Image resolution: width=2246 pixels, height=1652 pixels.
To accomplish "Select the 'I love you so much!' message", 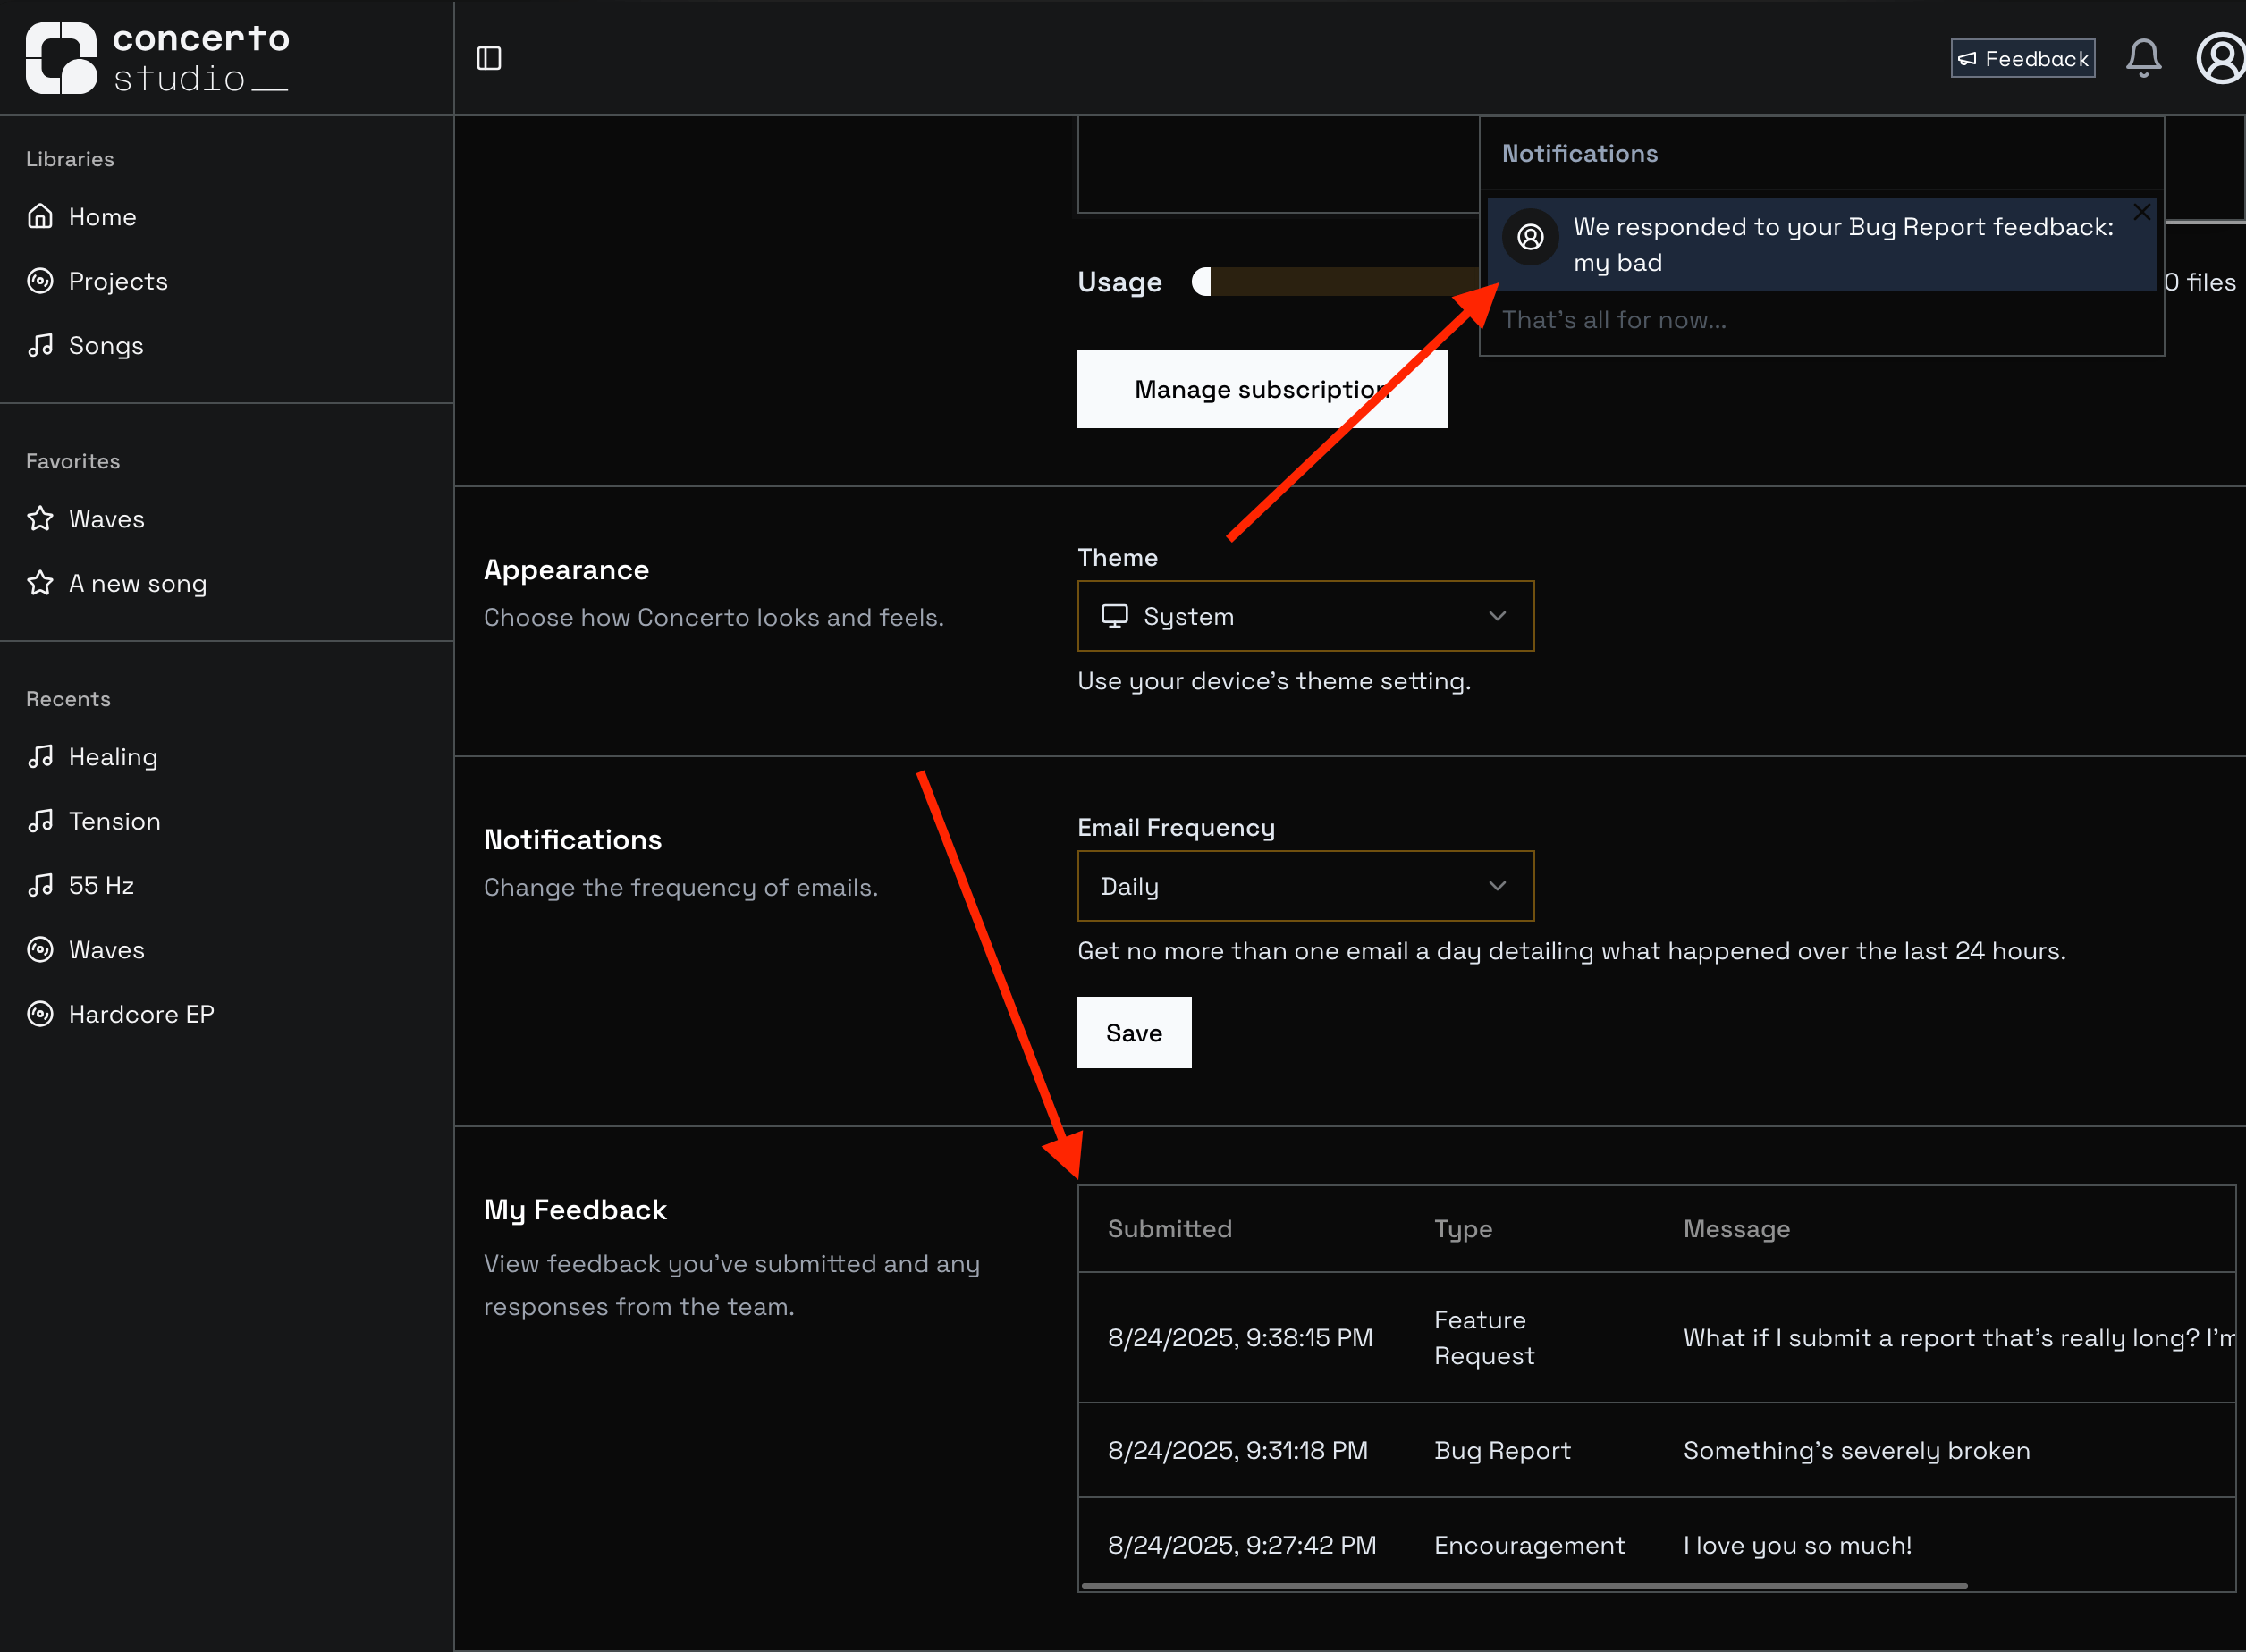I will (x=1797, y=1545).
